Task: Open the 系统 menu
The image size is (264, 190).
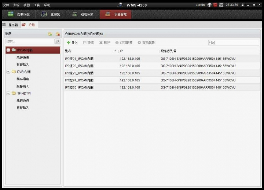Action: tap(16, 5)
